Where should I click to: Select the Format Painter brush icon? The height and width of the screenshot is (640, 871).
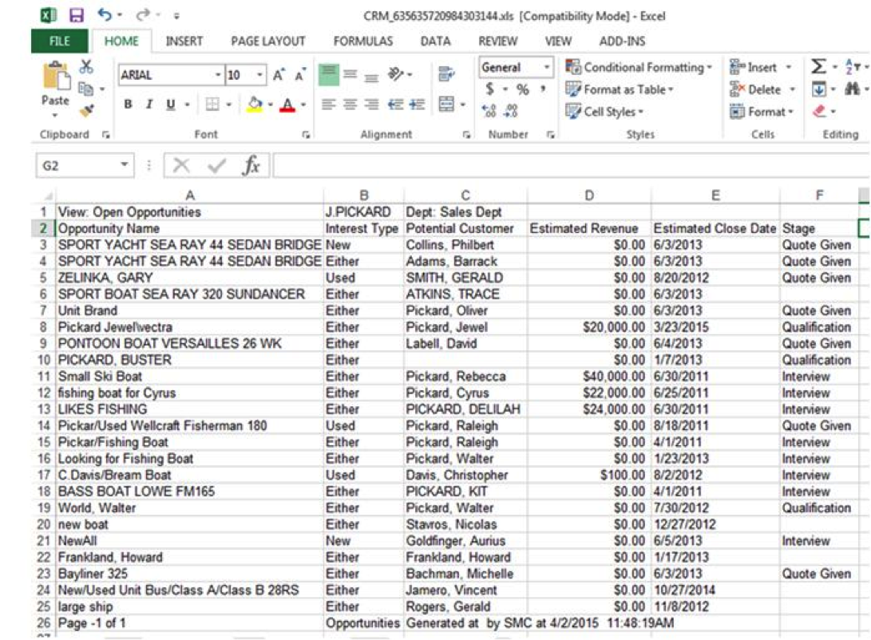[86, 110]
